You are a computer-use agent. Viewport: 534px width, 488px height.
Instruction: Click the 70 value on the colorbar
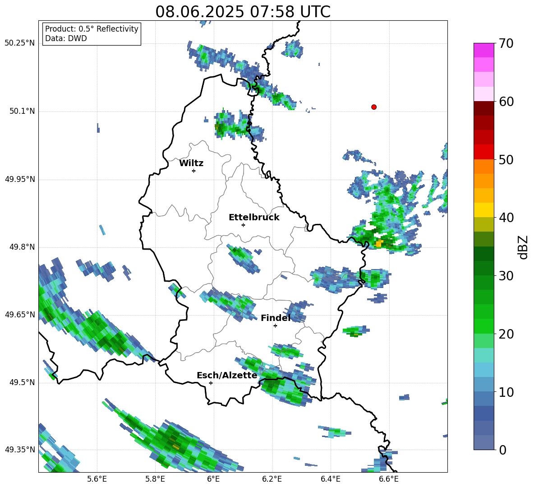(x=506, y=43)
